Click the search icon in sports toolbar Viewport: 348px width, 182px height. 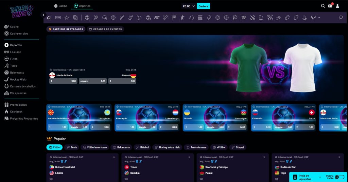point(341,18)
